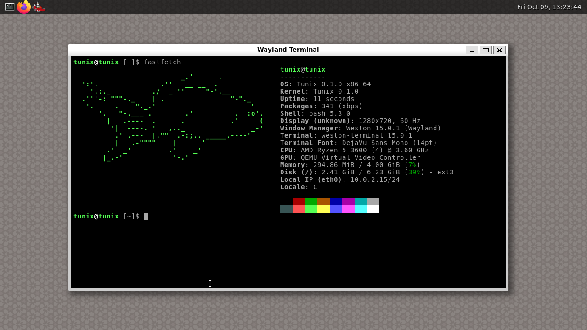The image size is (587, 330).
Task: Click the 'Terminal: weston-terminal 15.0.1' line
Action: (x=346, y=135)
